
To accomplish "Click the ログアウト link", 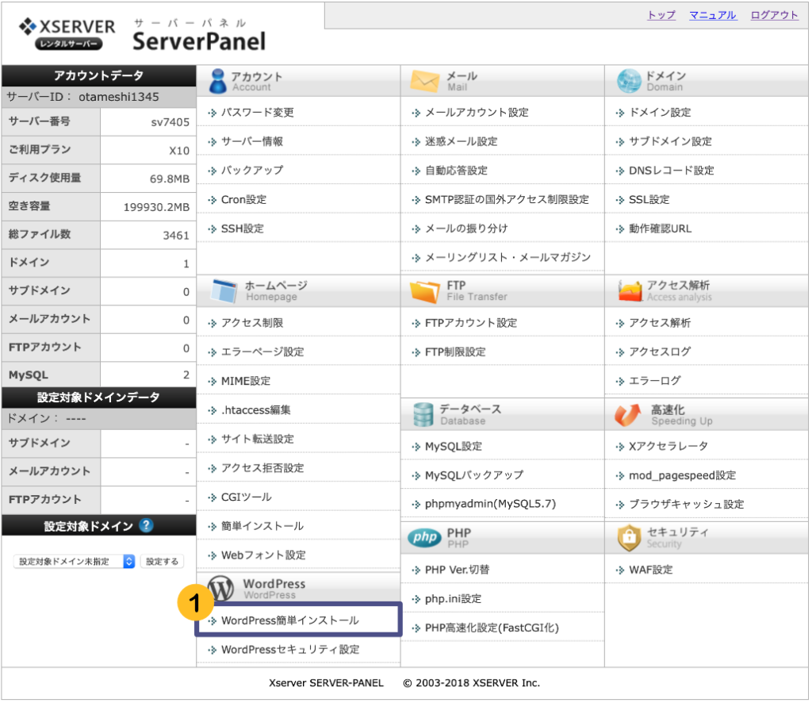I will (x=775, y=15).
